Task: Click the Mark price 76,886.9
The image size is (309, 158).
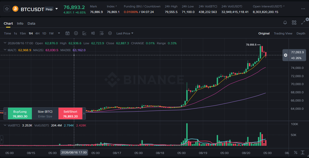Action: (96, 12)
